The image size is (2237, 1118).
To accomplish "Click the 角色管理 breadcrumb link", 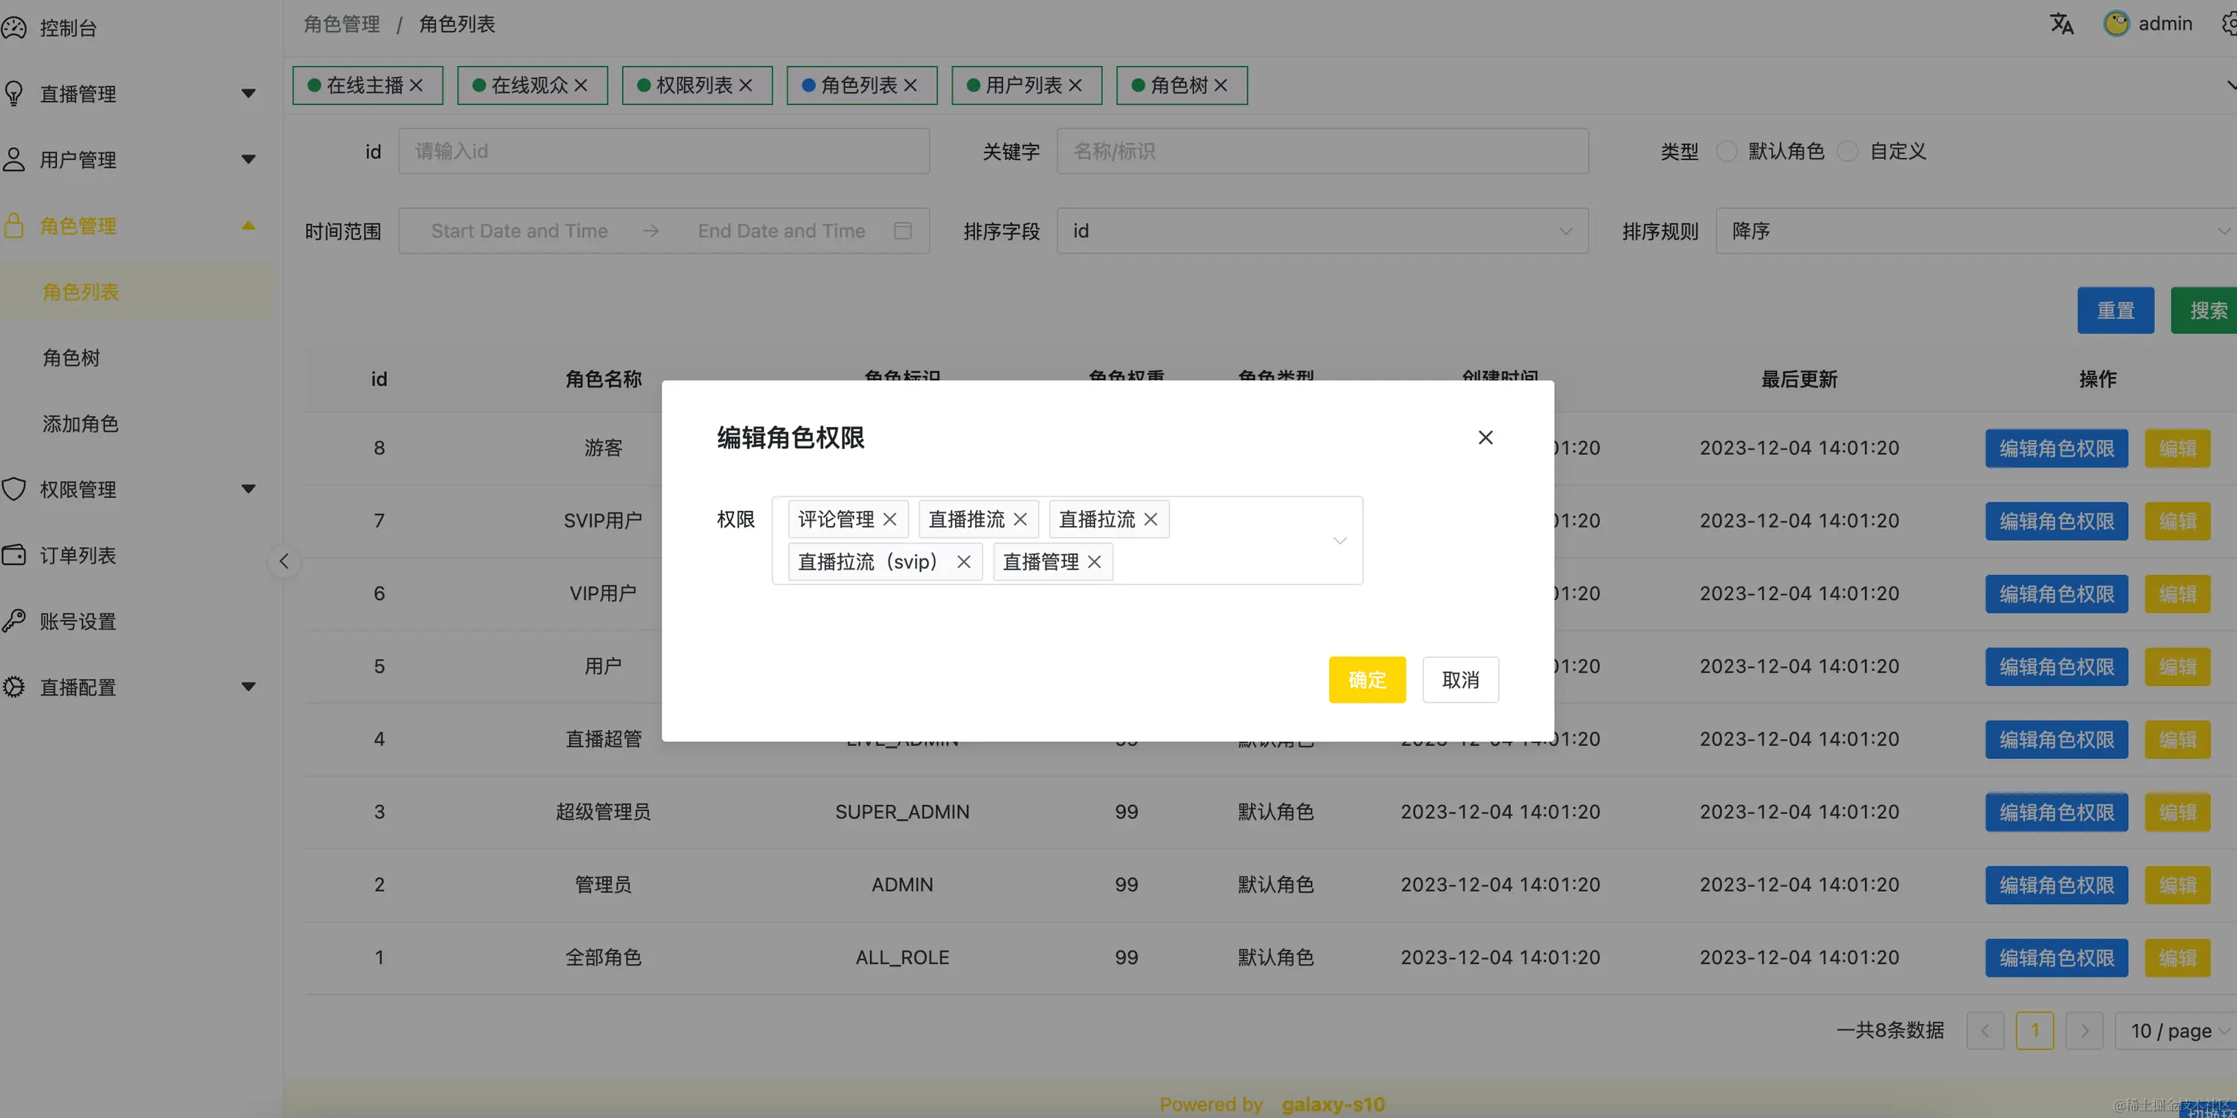I will click(341, 24).
